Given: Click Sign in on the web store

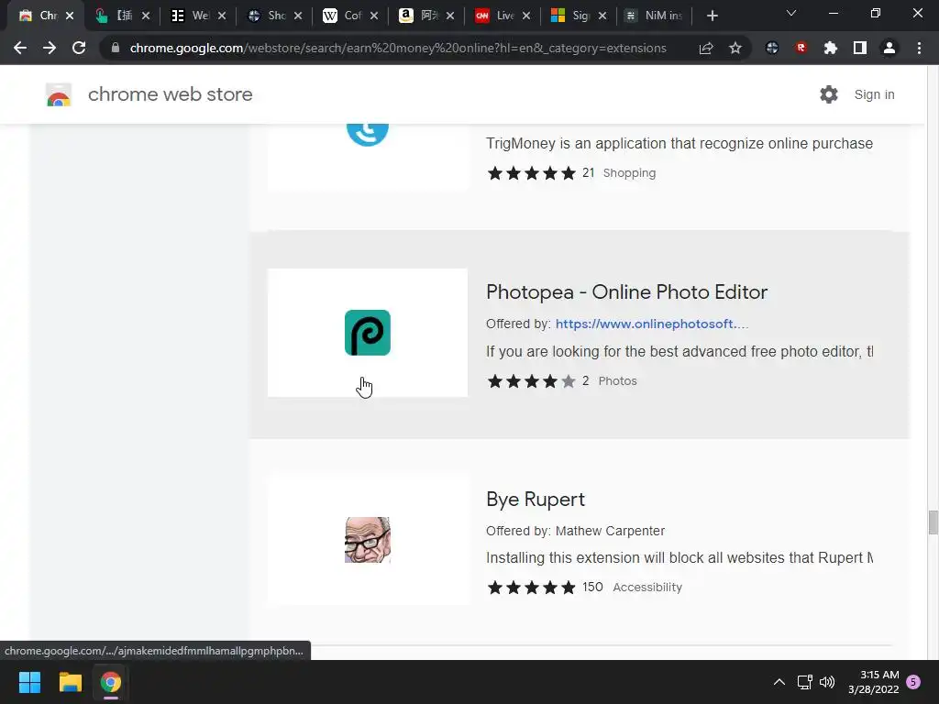Looking at the screenshot, I should tap(874, 94).
